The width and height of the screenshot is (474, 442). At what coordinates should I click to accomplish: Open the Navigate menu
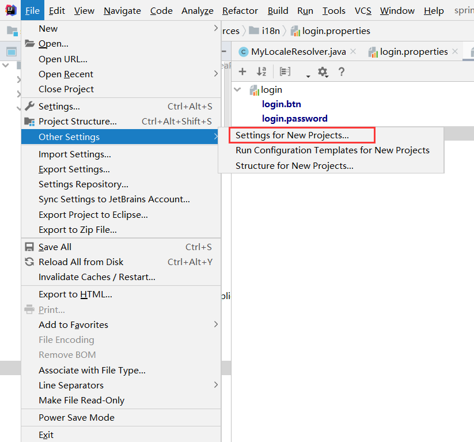122,10
